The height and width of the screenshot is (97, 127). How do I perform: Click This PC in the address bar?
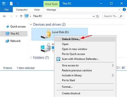coord(38,16)
